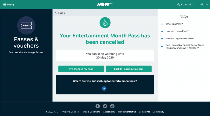Open the YouTube social icon

tap(112, 106)
